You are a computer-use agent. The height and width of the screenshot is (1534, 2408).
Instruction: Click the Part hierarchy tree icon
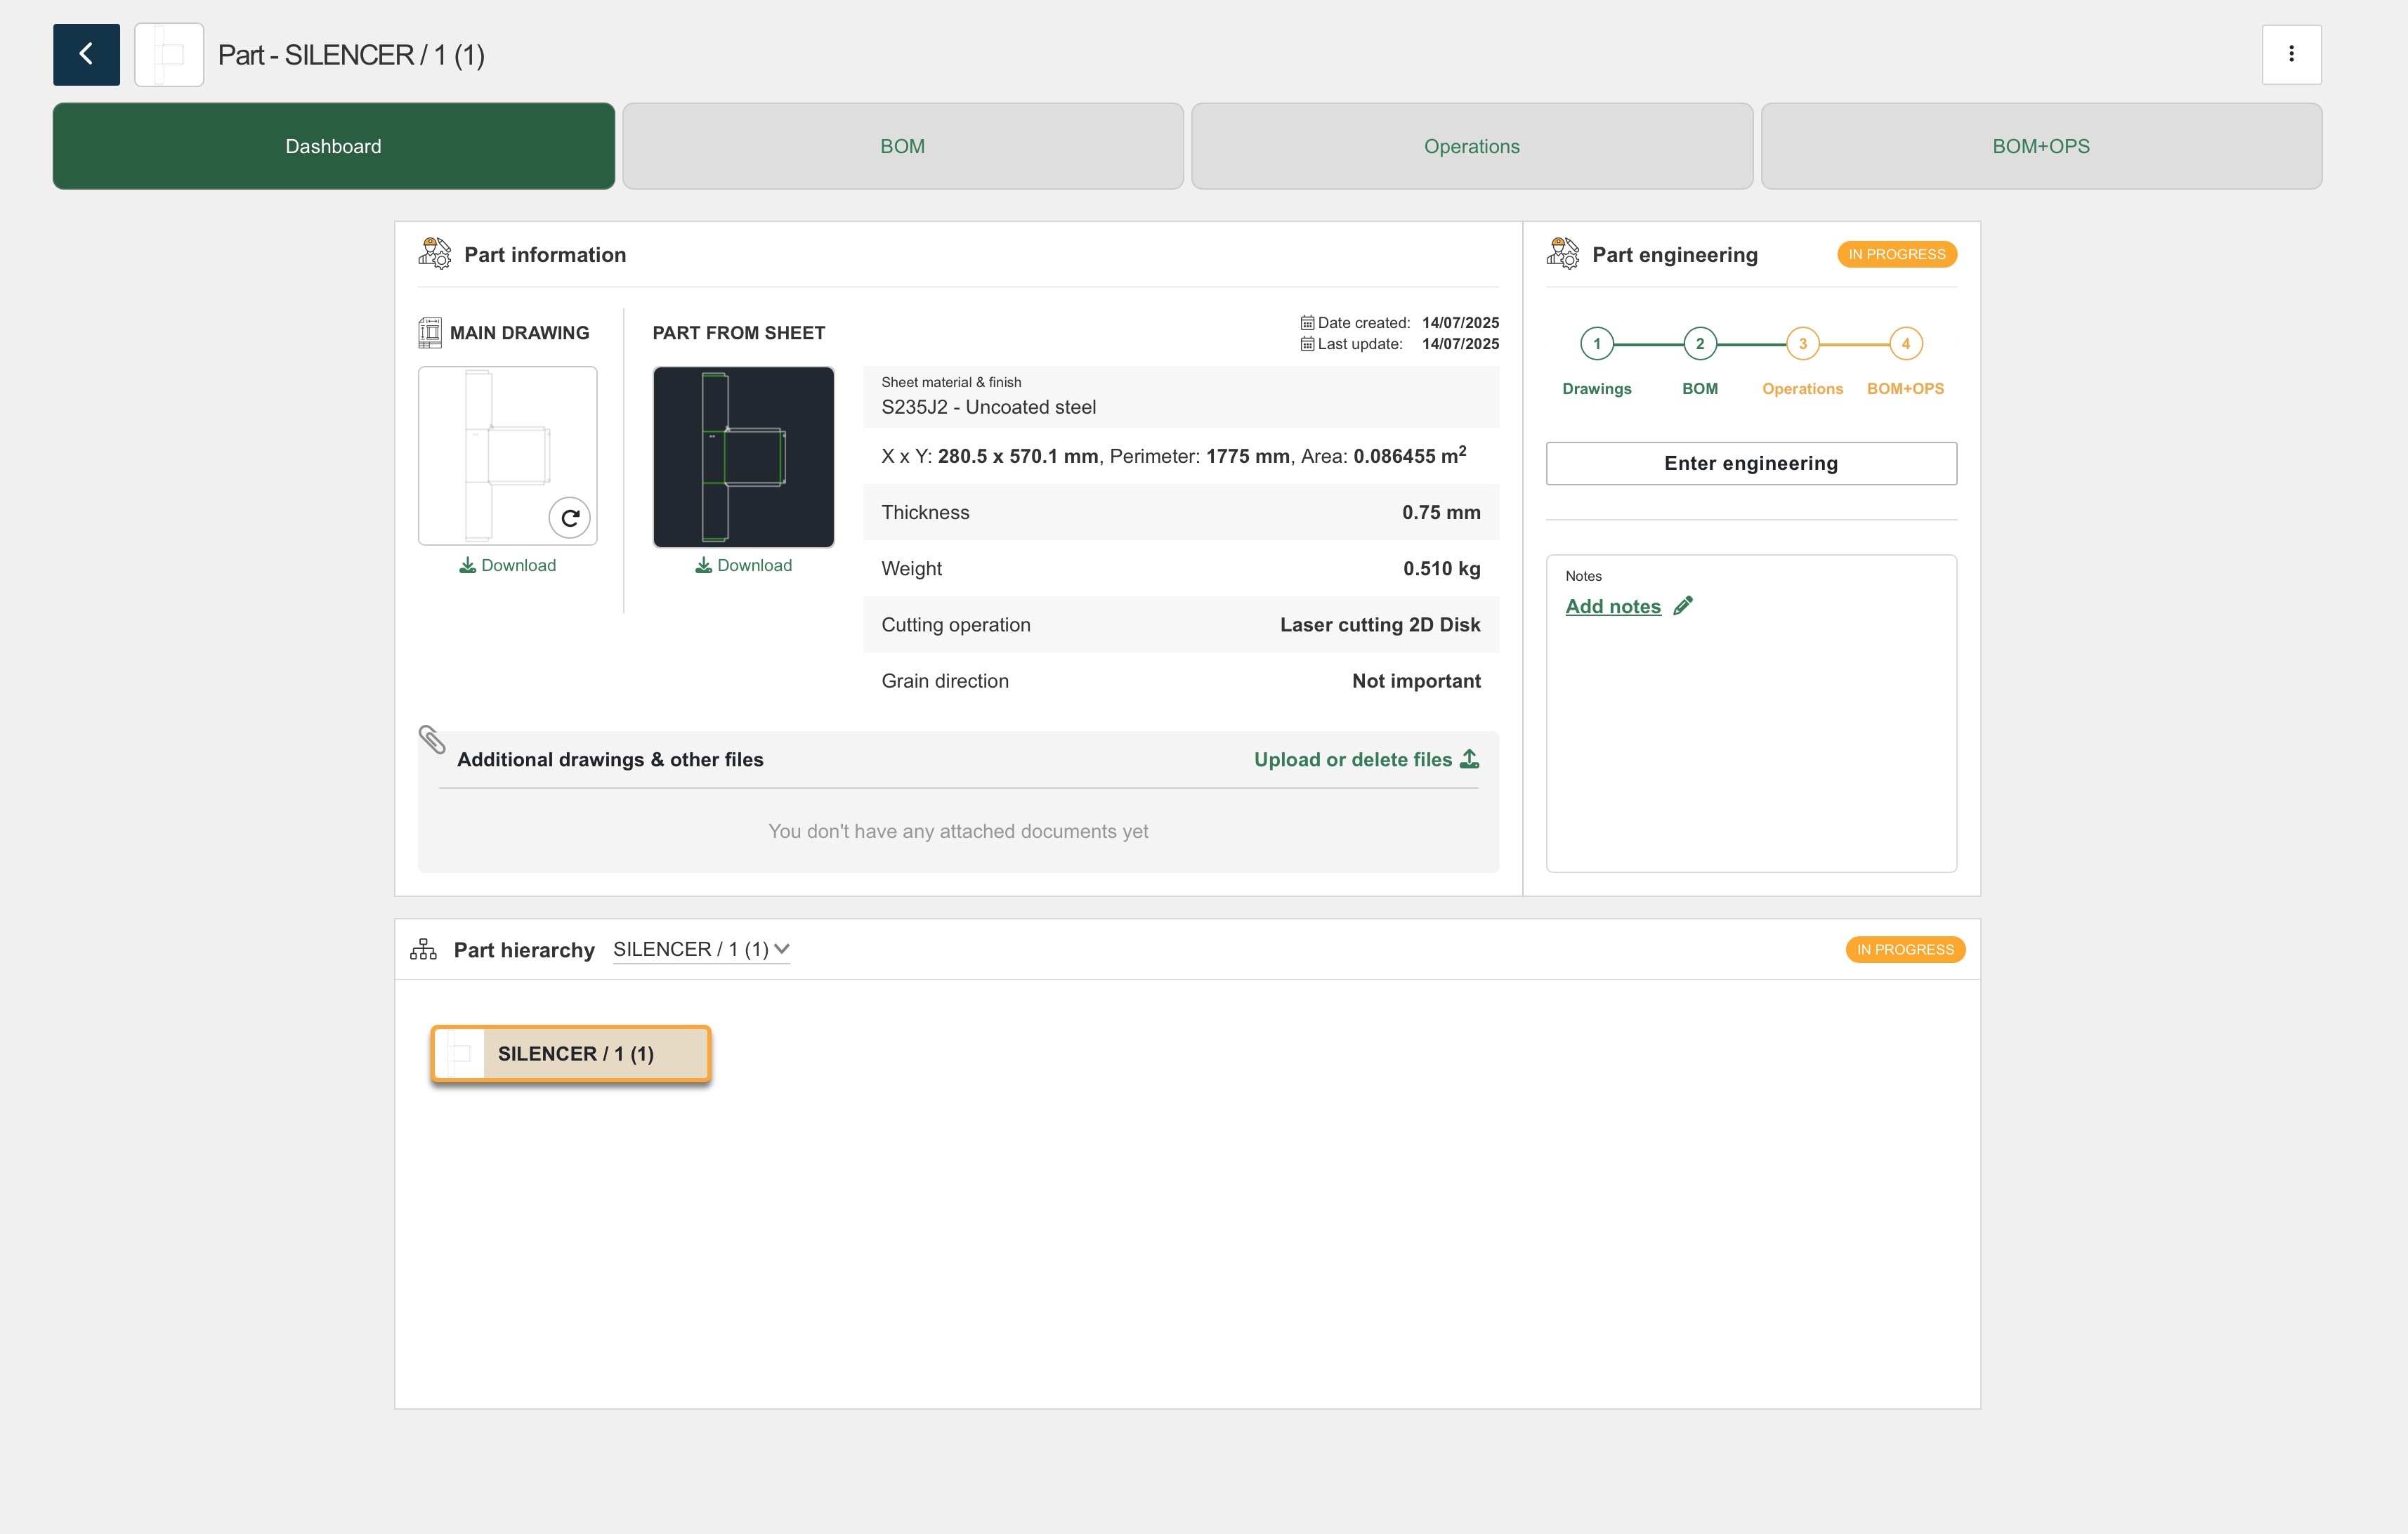423,949
